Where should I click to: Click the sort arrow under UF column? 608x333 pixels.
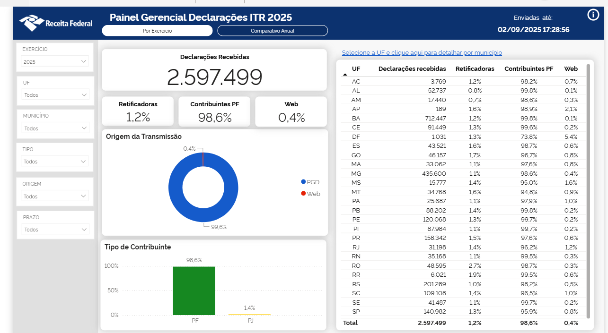click(345, 75)
